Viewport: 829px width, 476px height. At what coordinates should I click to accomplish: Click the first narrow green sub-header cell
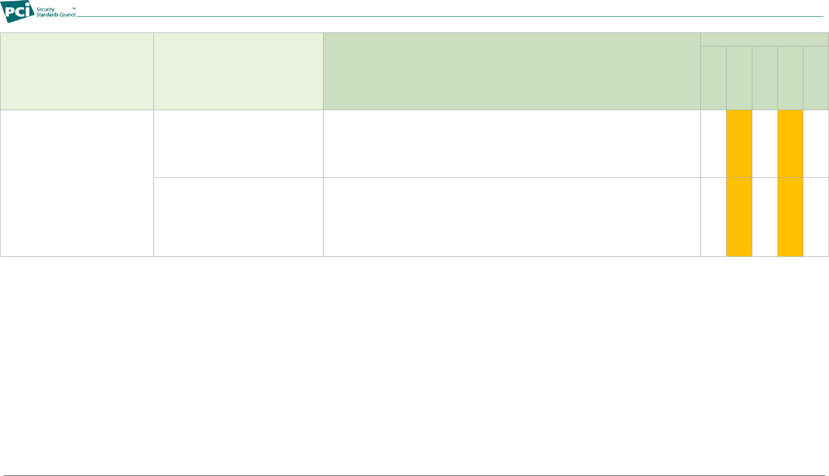[x=713, y=78]
